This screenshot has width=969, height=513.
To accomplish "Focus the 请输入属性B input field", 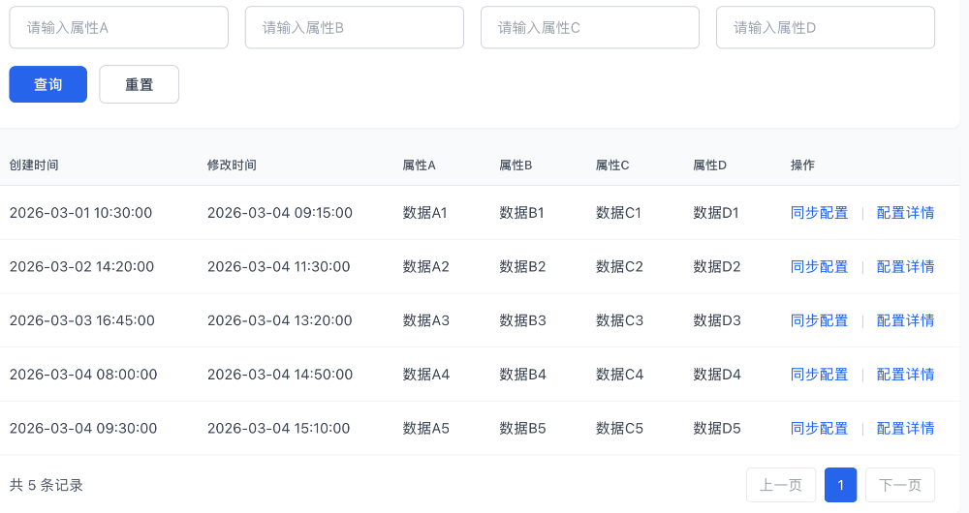I will 354,27.
